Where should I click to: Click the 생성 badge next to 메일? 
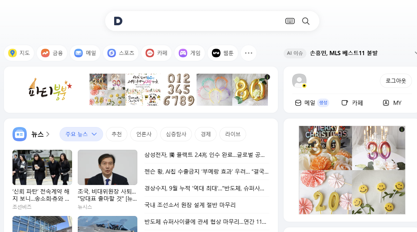pyautogui.click(x=323, y=102)
